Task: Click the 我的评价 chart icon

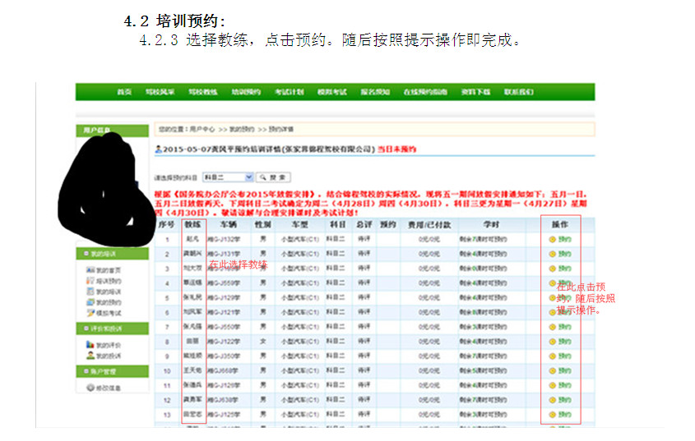Action: tap(90, 345)
